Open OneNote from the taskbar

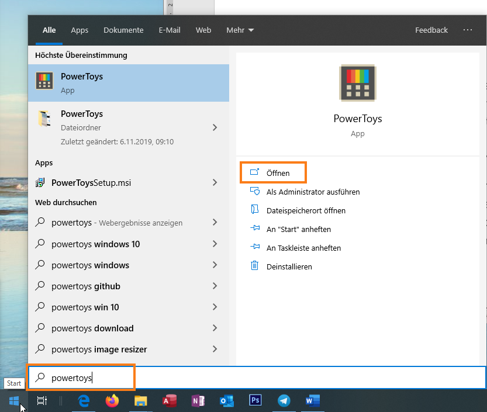198,401
